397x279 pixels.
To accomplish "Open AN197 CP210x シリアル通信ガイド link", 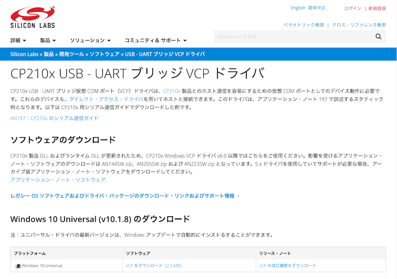I will point(54,118).
